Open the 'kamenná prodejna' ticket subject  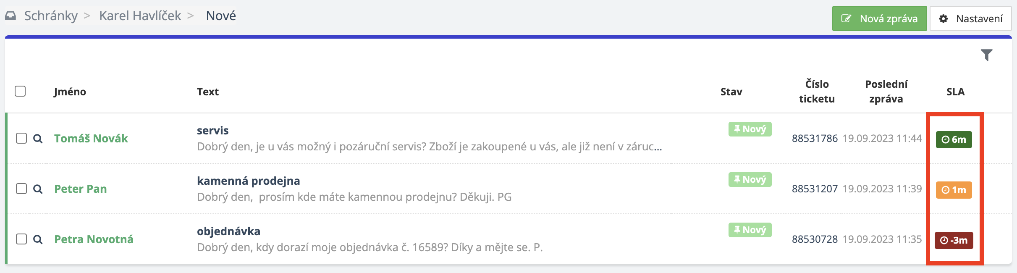[x=248, y=181]
